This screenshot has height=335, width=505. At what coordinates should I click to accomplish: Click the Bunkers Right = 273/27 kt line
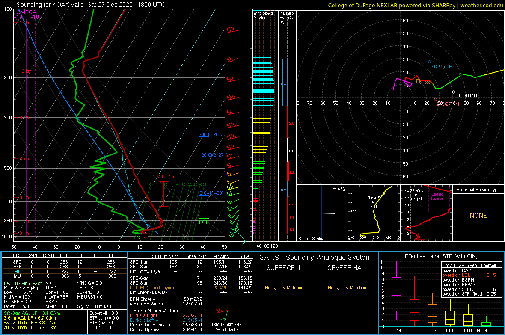166,315
